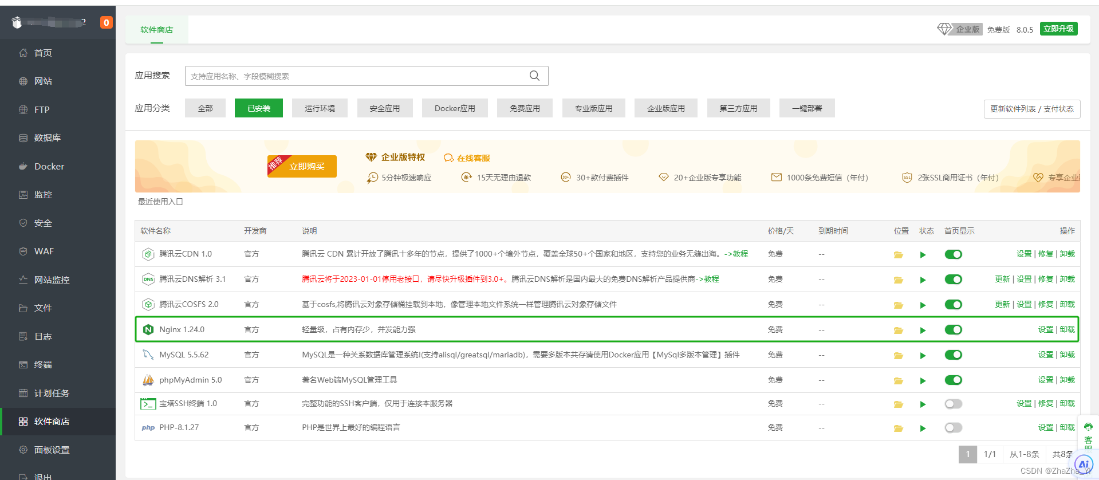Toggle homepage display for 腾讯云COSFS 2.0
Viewport: 1099px width, 480px height.
953,305
